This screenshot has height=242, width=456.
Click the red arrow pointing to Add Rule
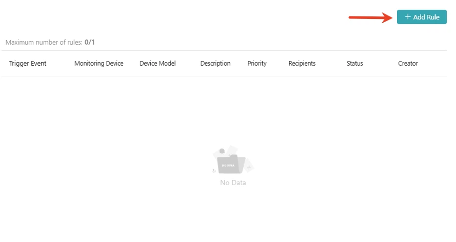click(x=370, y=17)
